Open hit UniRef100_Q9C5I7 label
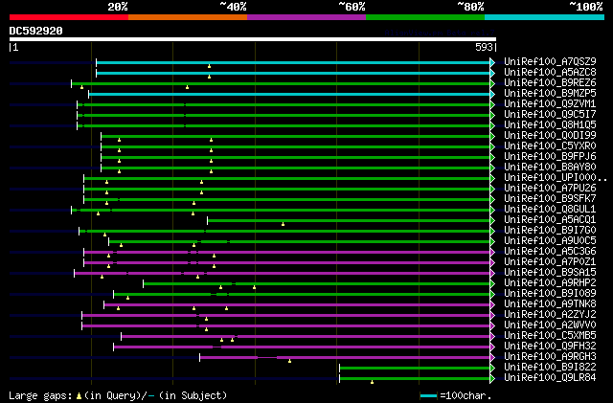613x403 pixels. (550, 115)
